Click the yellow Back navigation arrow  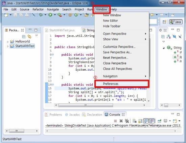pos(152,15)
